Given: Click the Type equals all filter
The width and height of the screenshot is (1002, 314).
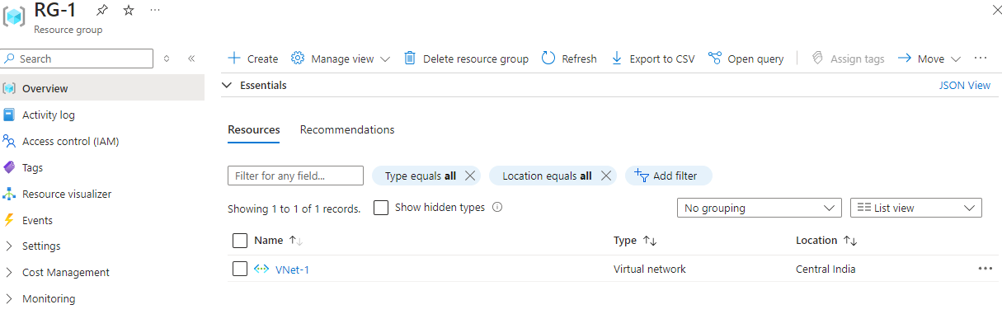Looking at the screenshot, I should (x=420, y=176).
